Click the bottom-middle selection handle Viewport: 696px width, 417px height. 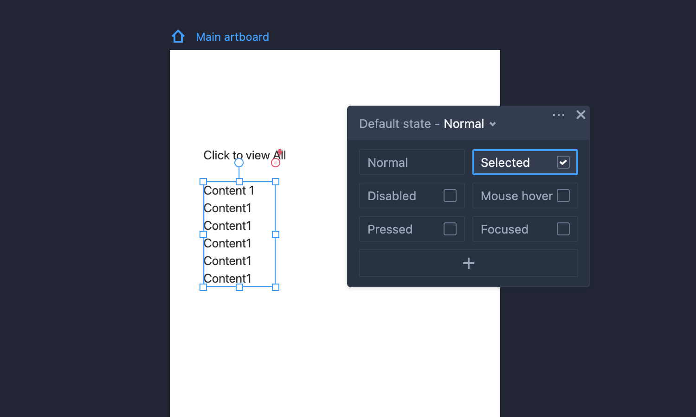click(x=239, y=287)
